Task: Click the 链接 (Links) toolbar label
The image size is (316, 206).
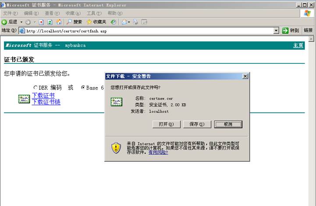Action: pos(308,30)
